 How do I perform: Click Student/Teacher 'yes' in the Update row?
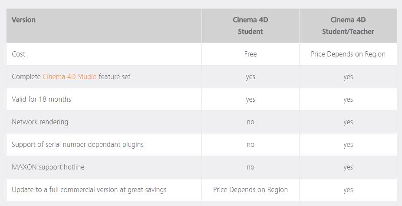348,190
